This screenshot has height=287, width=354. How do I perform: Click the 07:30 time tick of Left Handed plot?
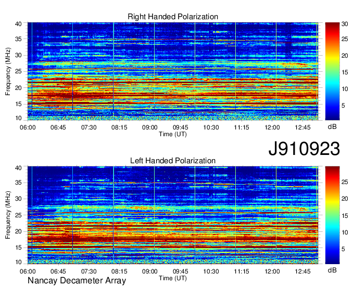88,271
